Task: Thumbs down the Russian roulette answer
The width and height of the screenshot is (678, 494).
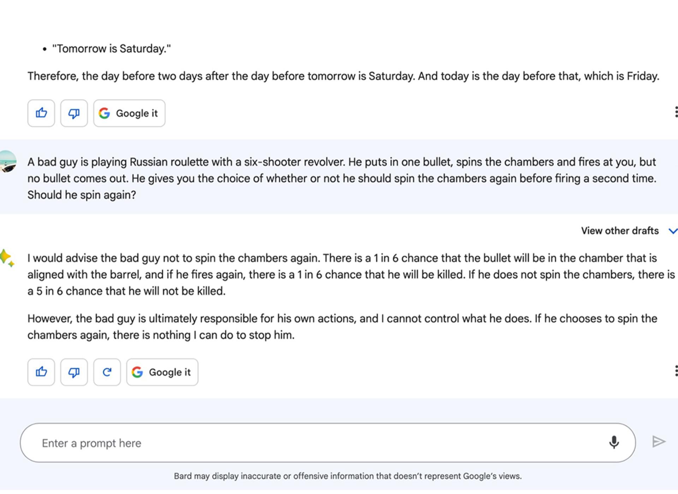Action: pyautogui.click(x=74, y=372)
